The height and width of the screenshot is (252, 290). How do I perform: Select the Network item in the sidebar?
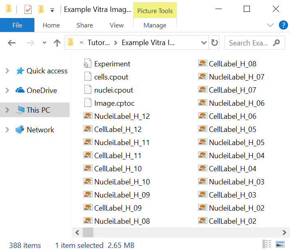(40, 130)
